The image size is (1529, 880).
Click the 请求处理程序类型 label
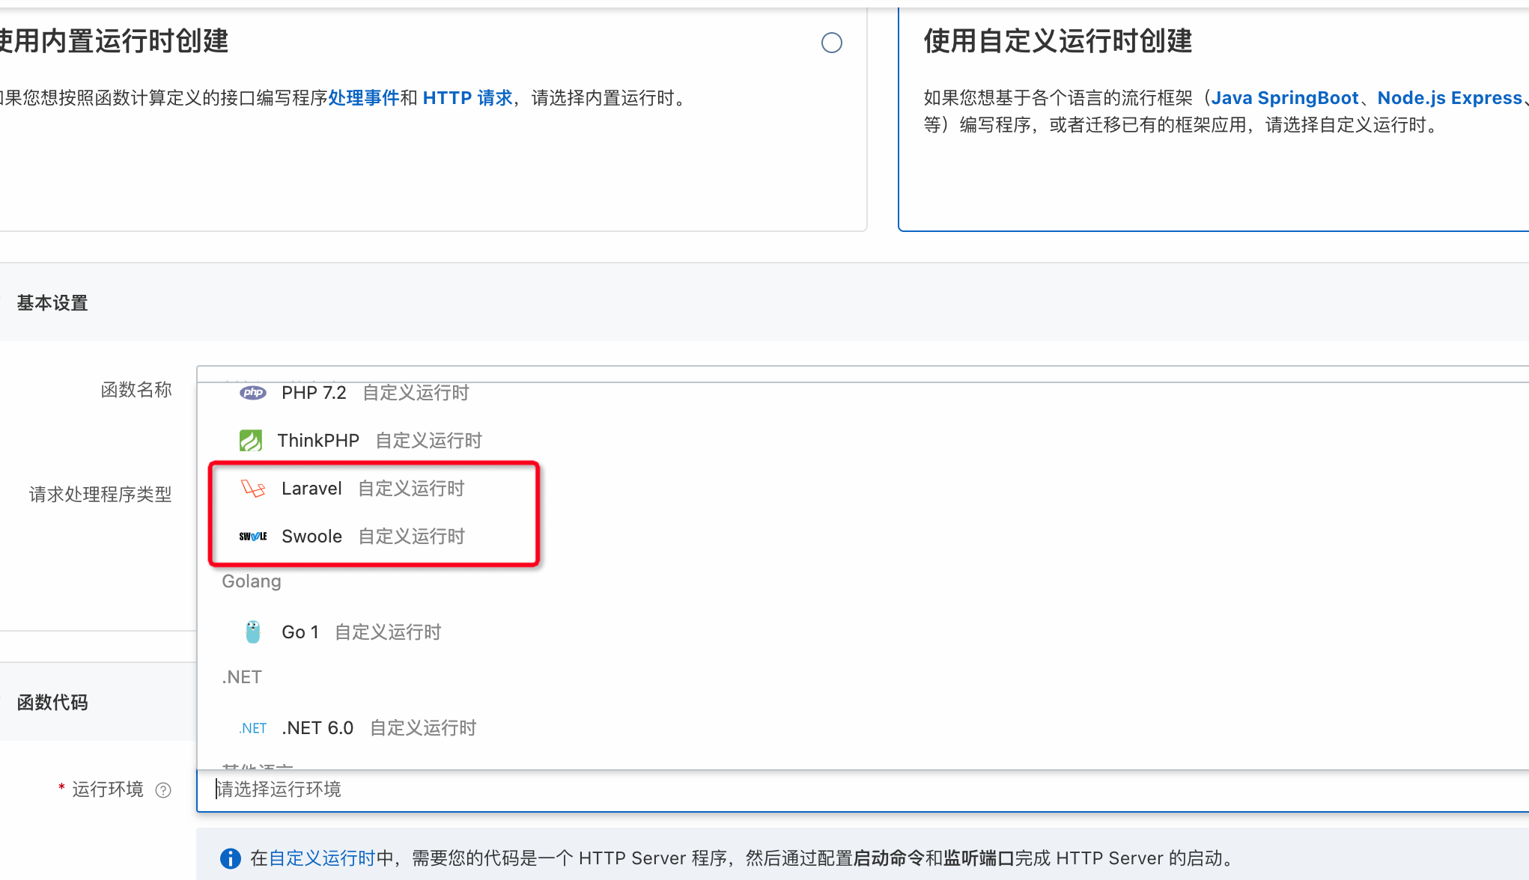[100, 495]
